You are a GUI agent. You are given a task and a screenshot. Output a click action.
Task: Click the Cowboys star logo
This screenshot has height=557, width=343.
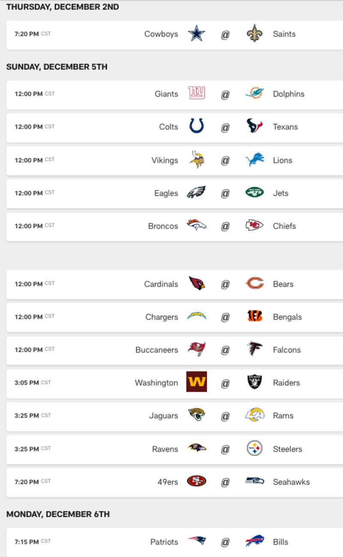coord(196,34)
